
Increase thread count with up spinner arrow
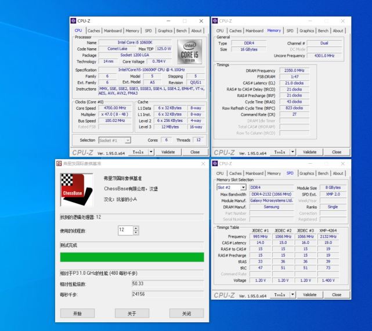coord(136,228)
